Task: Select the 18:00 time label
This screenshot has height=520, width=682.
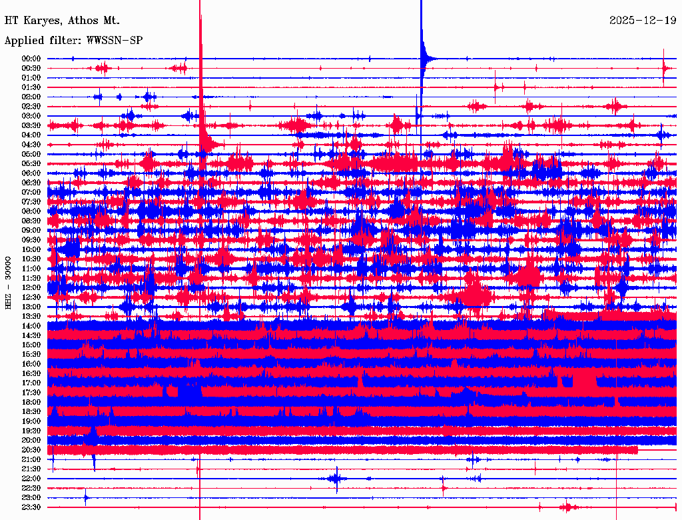Action: 31,403
